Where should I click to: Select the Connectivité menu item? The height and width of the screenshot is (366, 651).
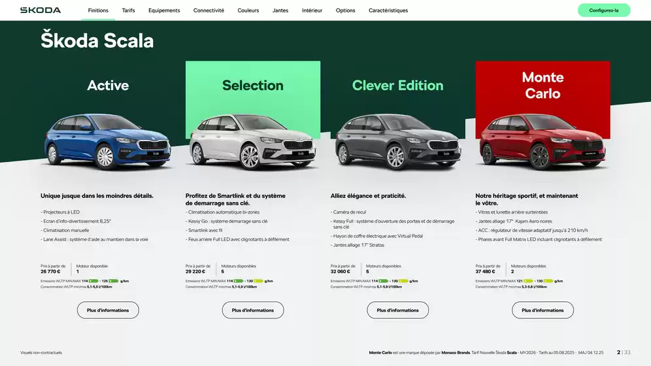click(209, 10)
